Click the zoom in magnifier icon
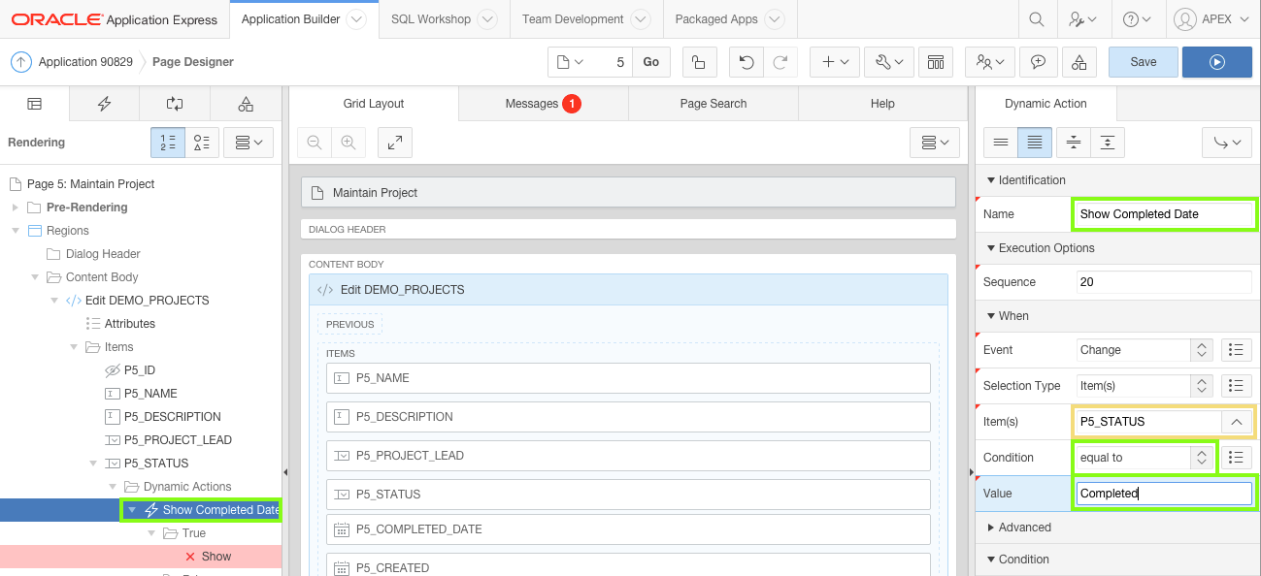The height and width of the screenshot is (576, 1261). [348, 143]
